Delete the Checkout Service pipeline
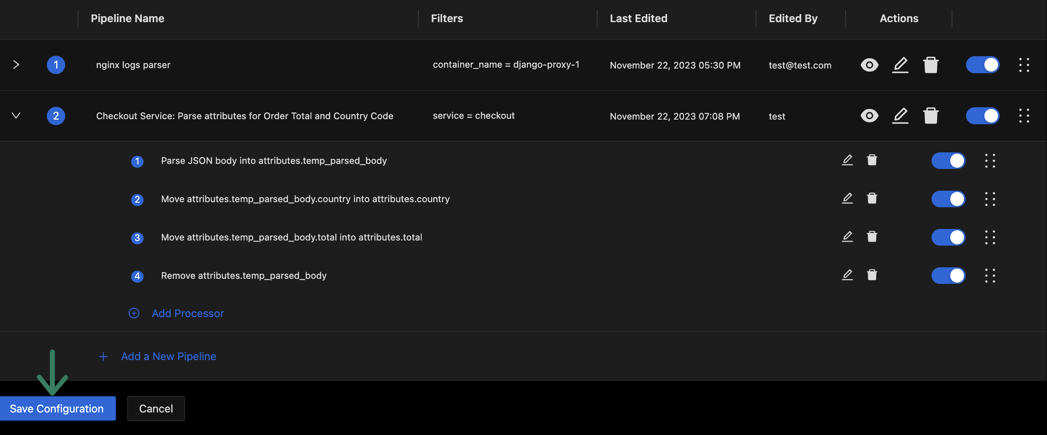Image resolution: width=1047 pixels, height=435 pixels. point(931,116)
